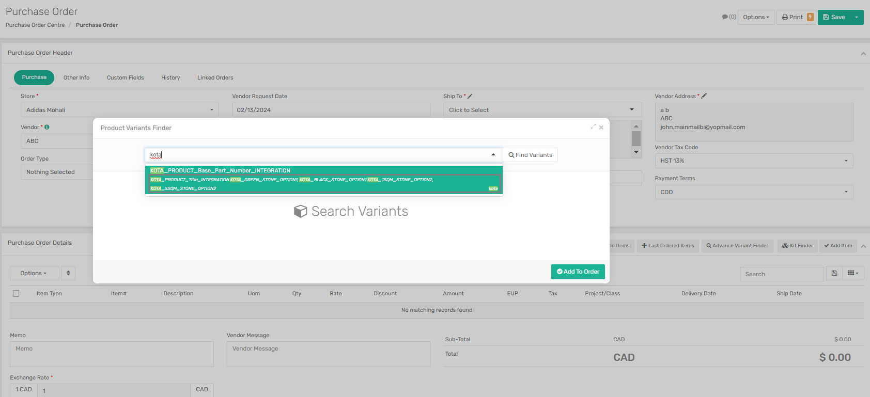The image size is (870, 397).
Task: Click the scrollbar down arrow beside the dialog
Action: (x=636, y=152)
